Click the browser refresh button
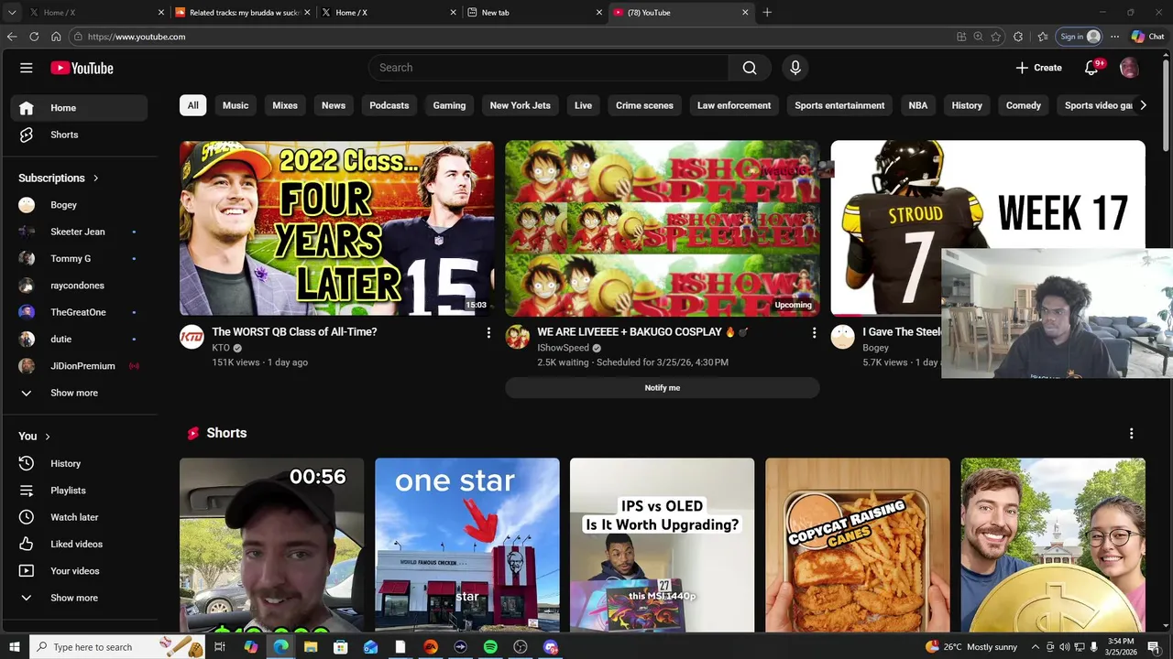This screenshot has width=1173, height=659. coord(34,37)
